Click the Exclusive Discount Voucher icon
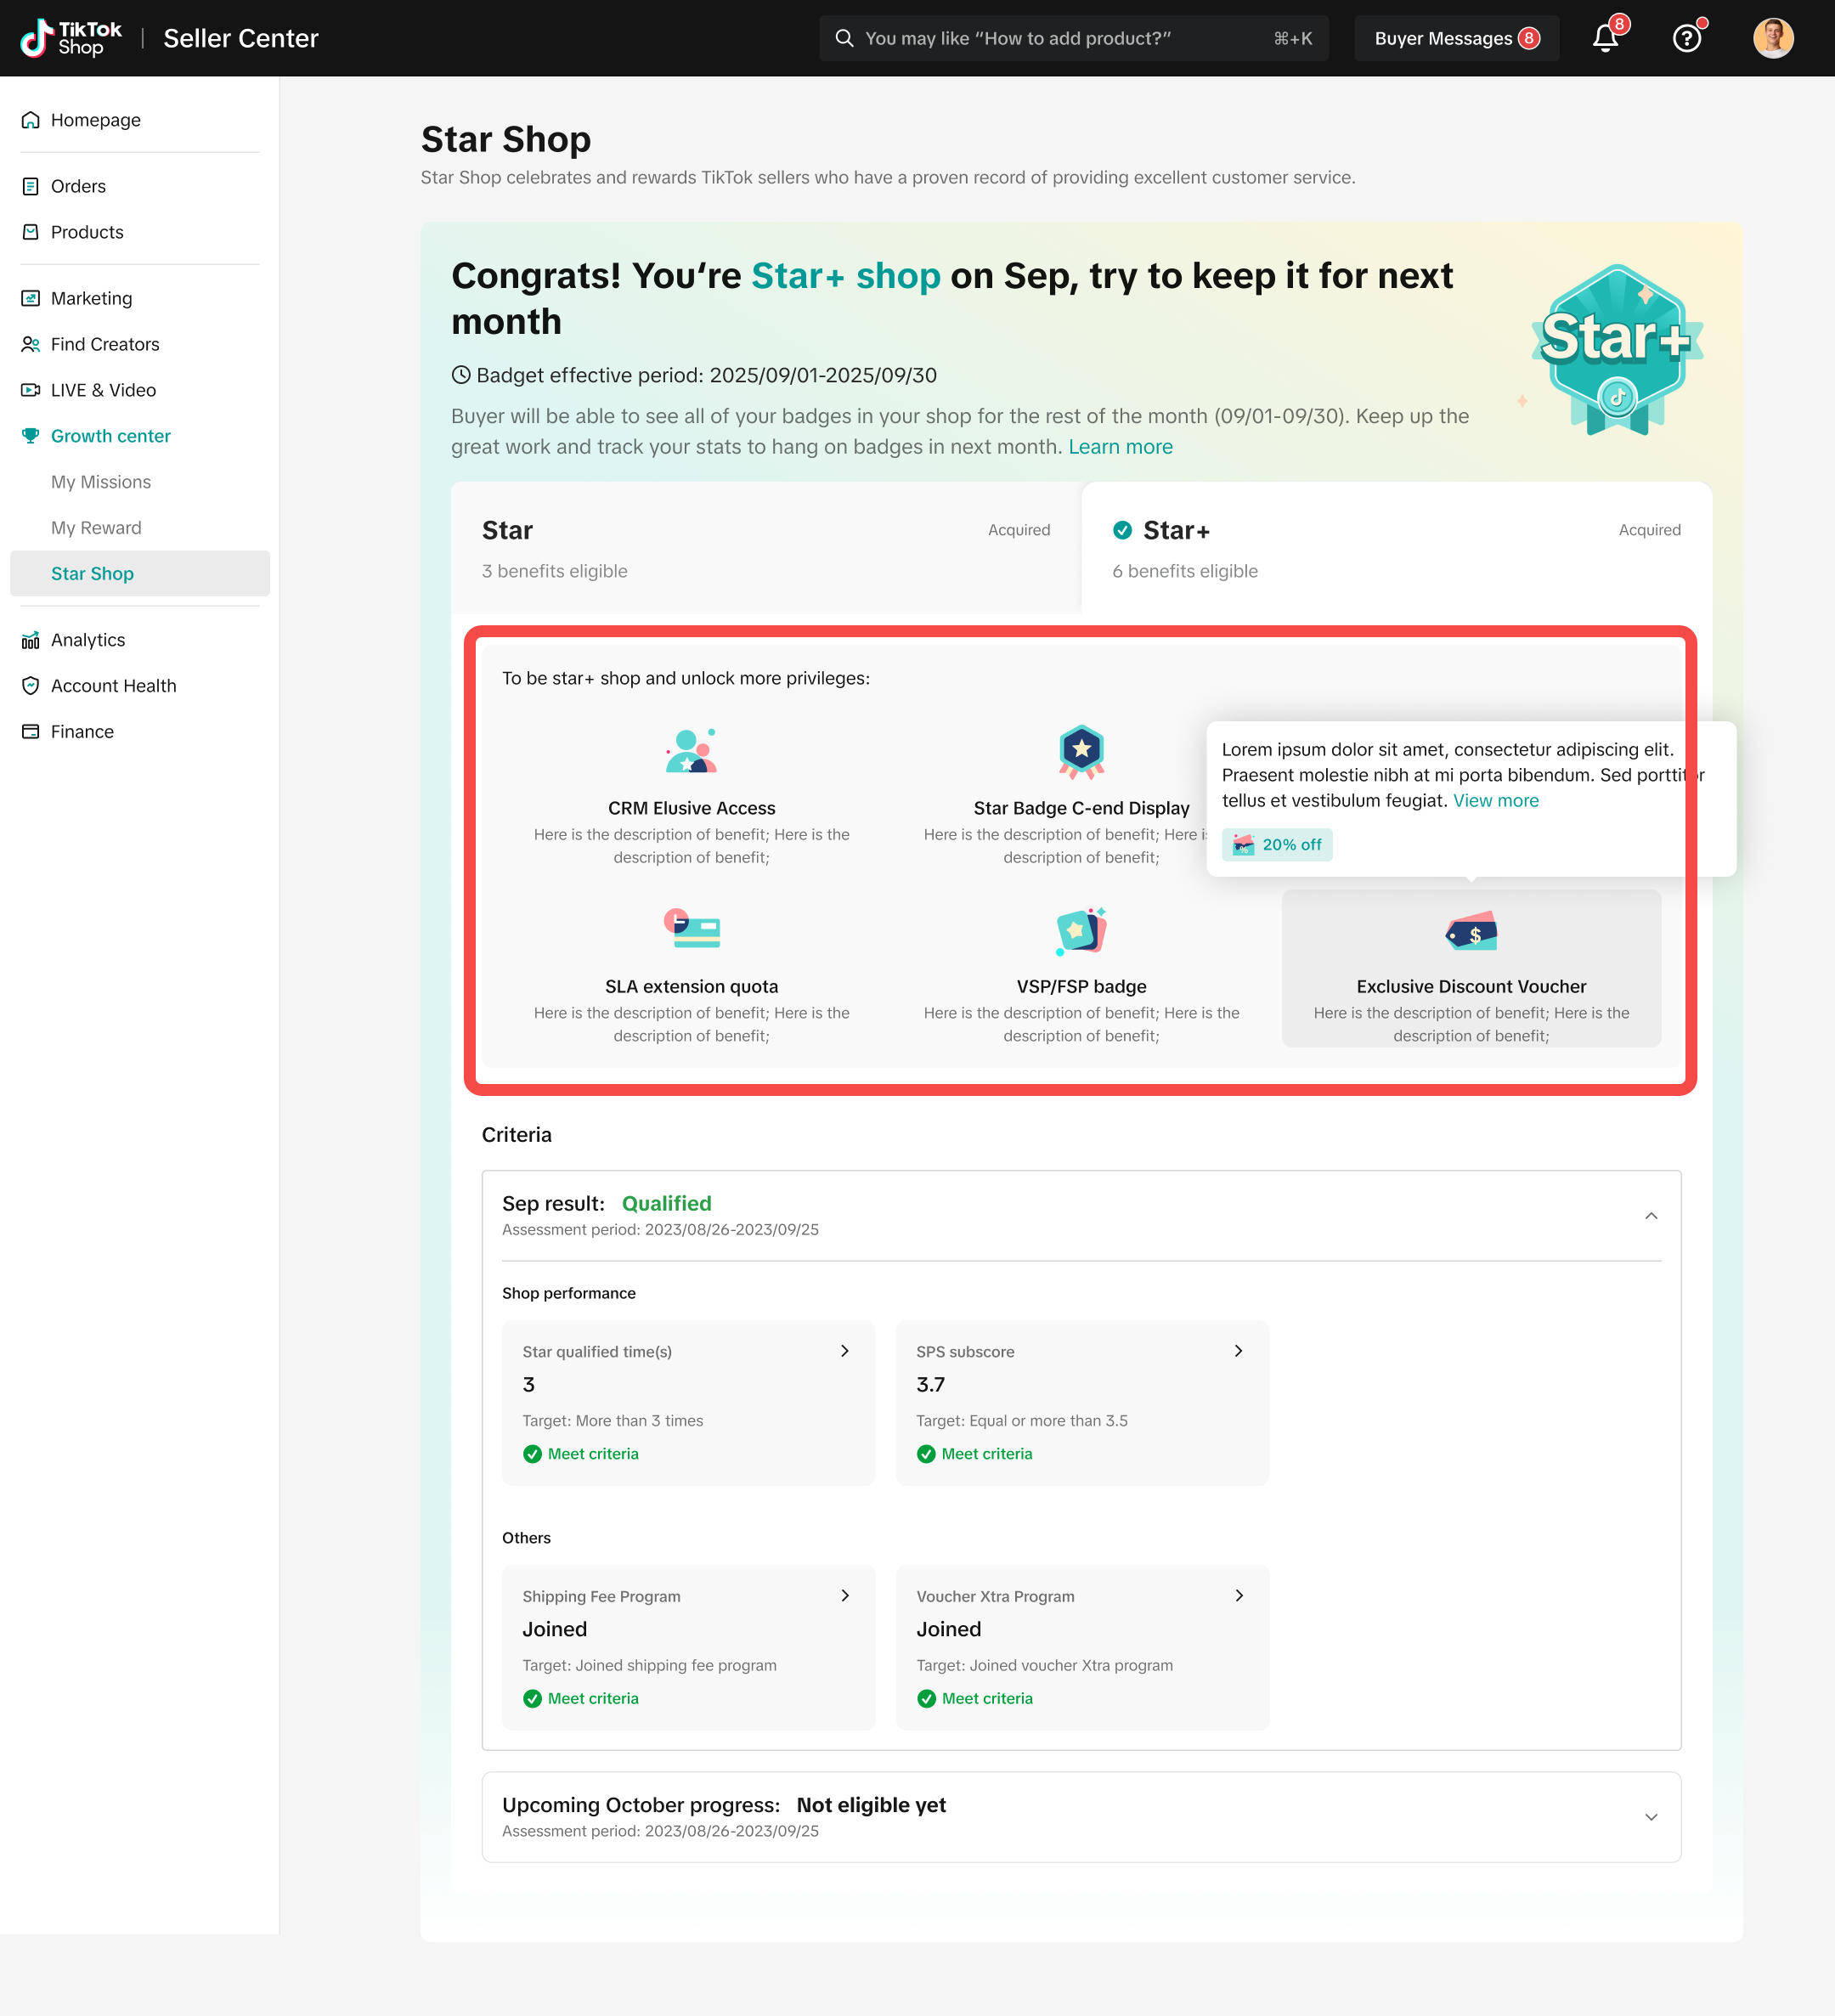Screen dimensions: 1835x2016 coord(1471,932)
